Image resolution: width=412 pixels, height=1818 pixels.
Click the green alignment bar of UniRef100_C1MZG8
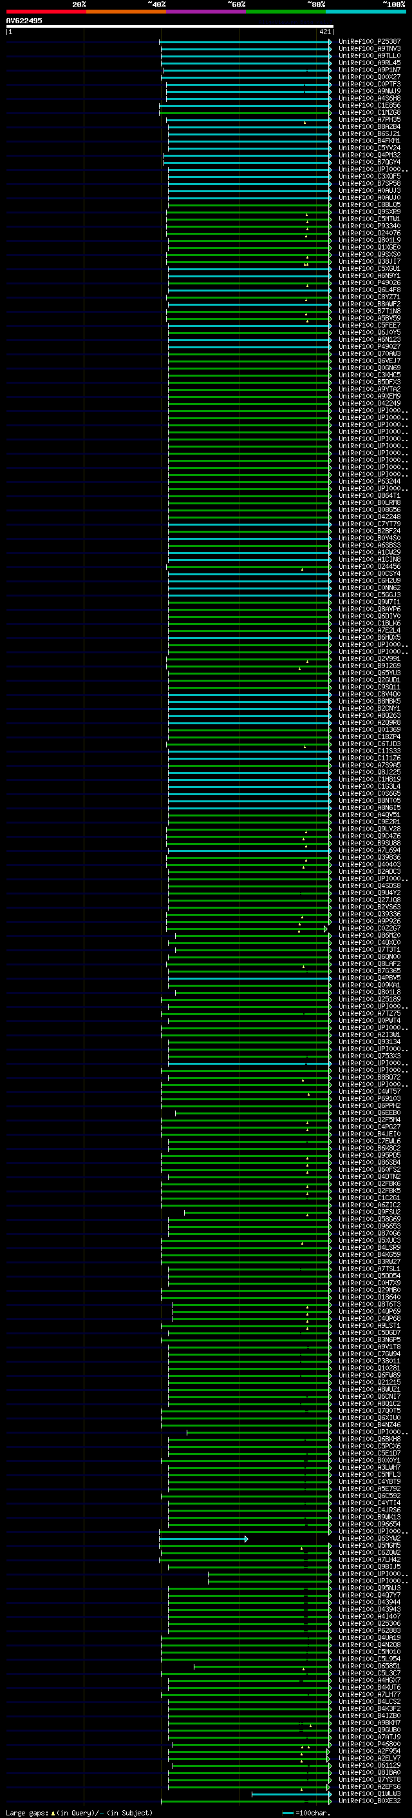pyautogui.click(x=245, y=113)
